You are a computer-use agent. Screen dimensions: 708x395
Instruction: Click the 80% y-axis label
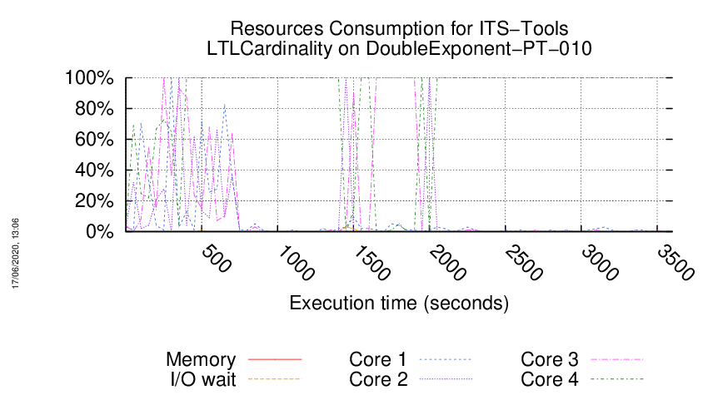click(x=94, y=109)
